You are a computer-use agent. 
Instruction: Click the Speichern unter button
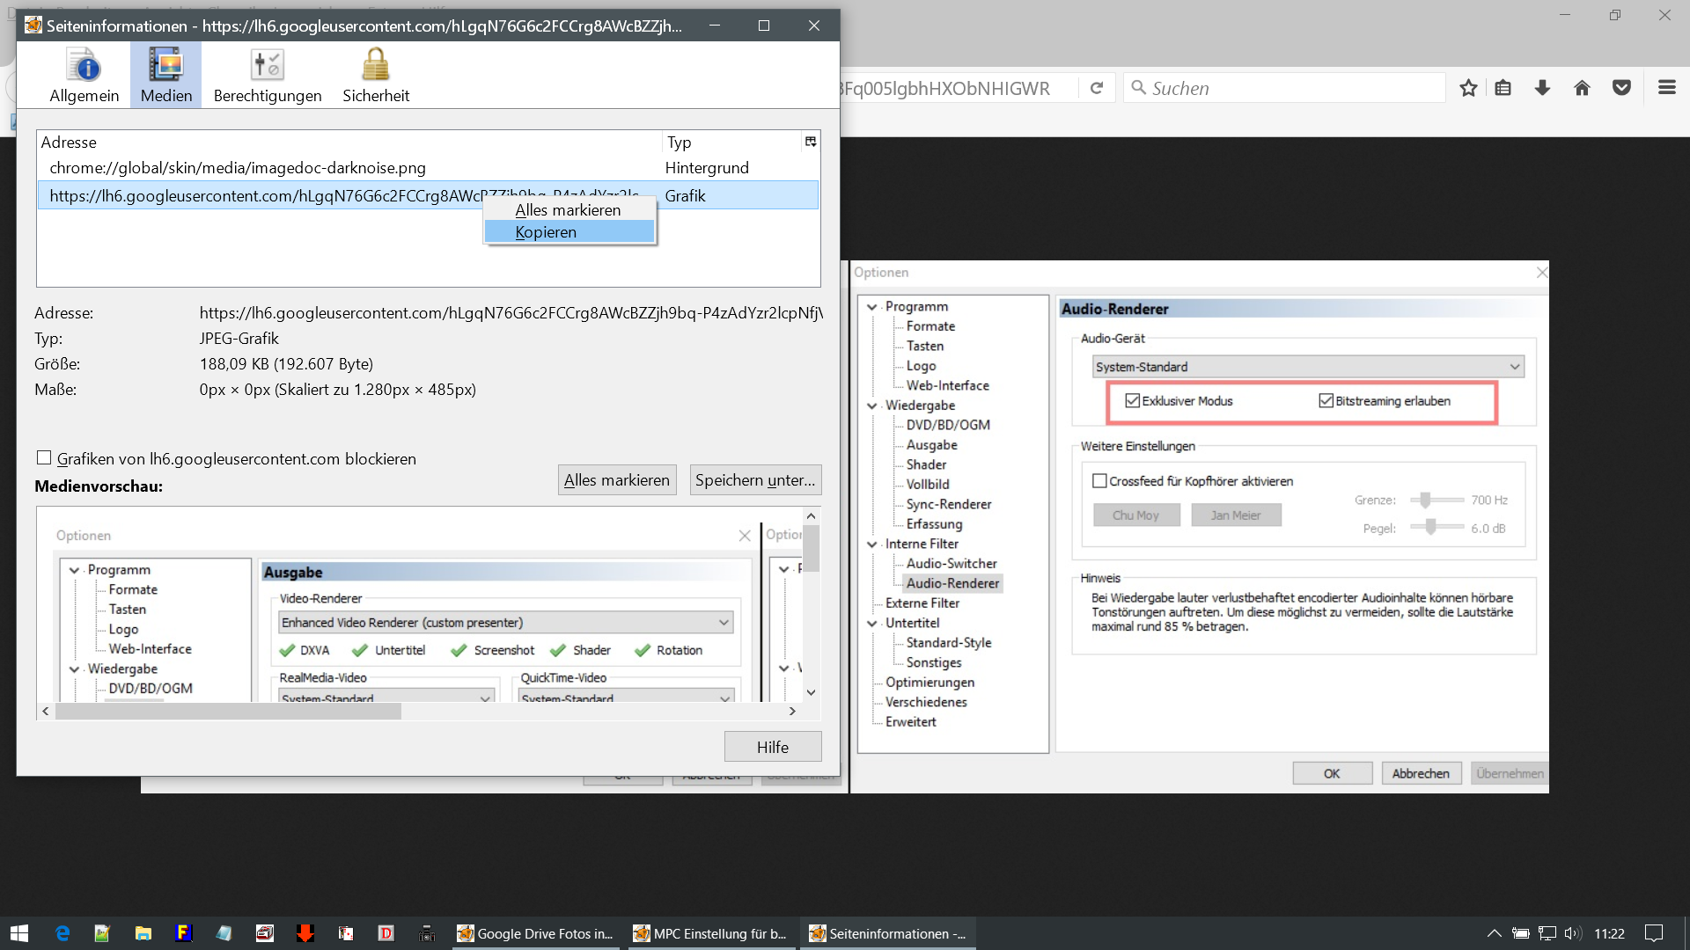tap(755, 480)
